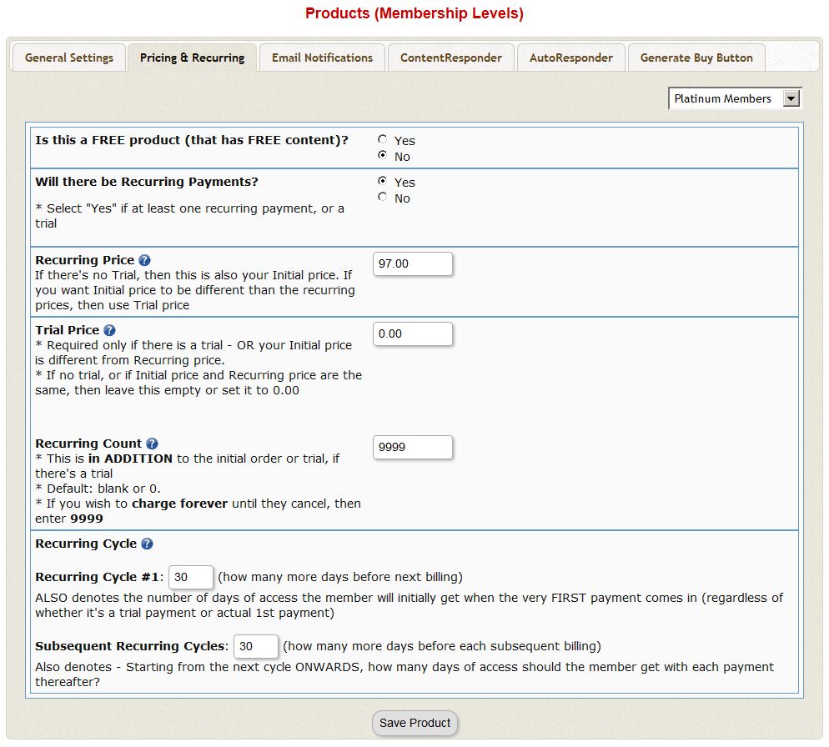The height and width of the screenshot is (747, 829).
Task: Click help icon next to Recurring Price
Action: pos(144,261)
